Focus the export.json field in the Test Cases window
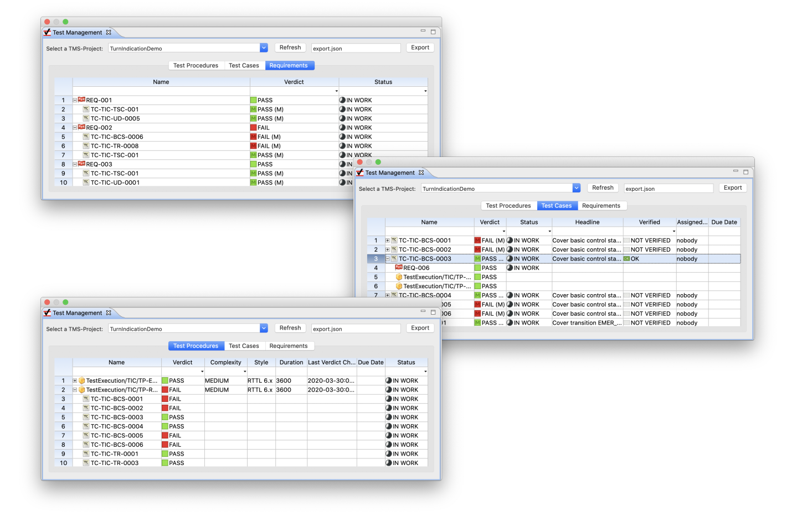802x522 pixels. pyautogui.click(x=669, y=189)
